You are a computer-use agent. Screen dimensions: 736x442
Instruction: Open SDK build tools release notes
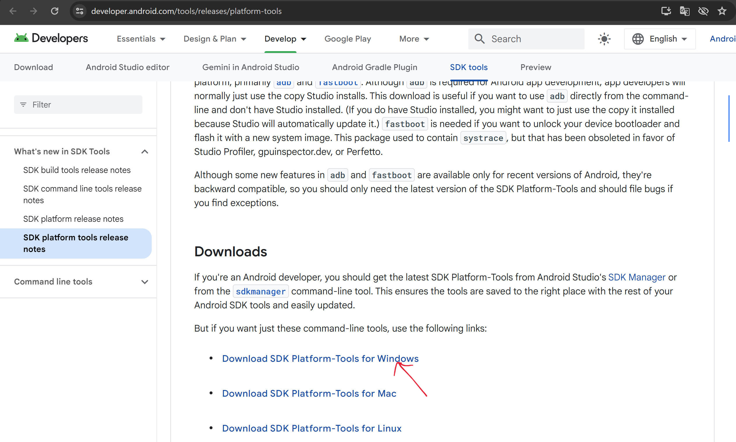click(77, 170)
